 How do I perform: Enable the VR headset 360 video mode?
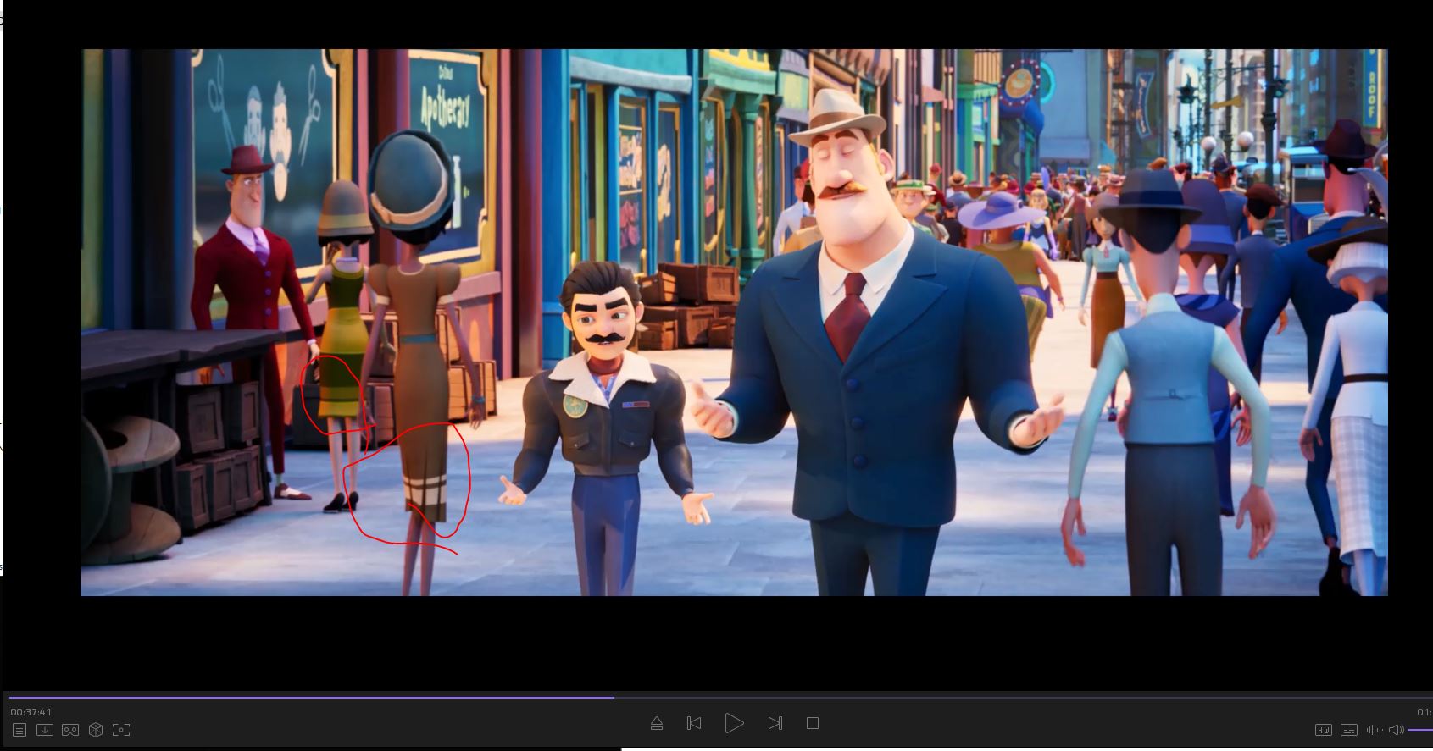pos(70,730)
